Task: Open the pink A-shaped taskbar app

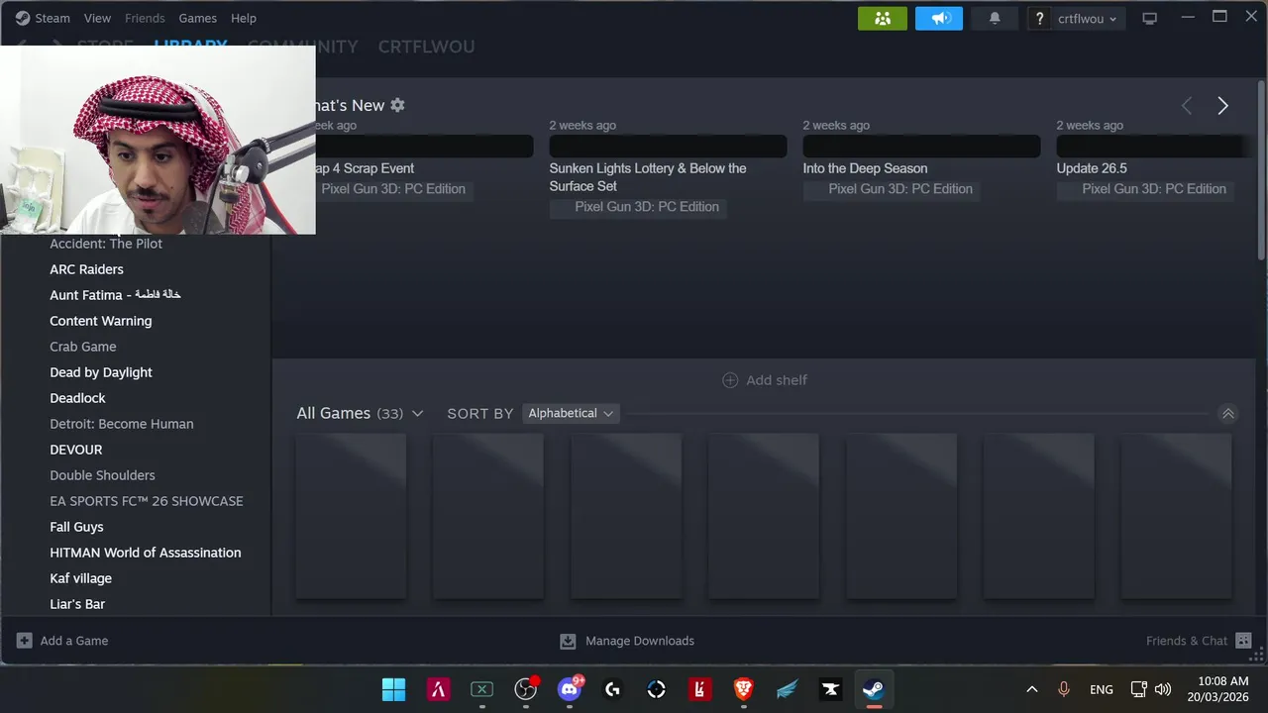Action: tap(438, 689)
